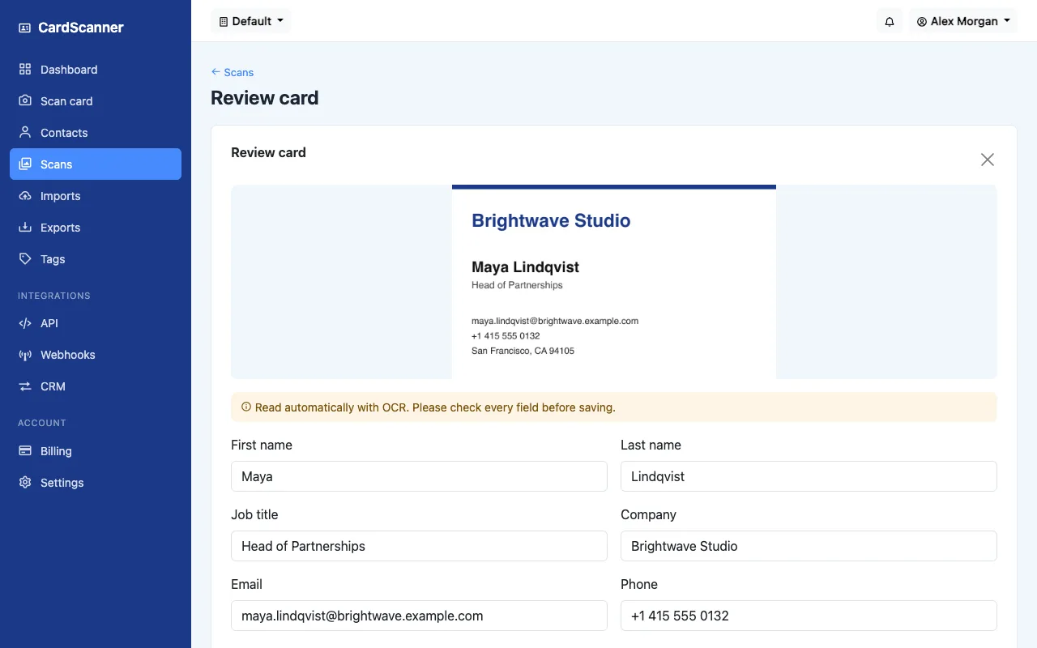Screen dimensions: 1037x648
Task: Open Dashboard via its grid icon
Action: pos(25,70)
